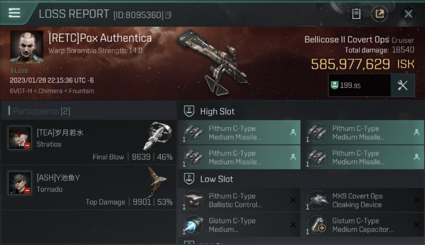The width and height of the screenshot is (425, 245).
Task: Click the 6VDT-H location link
Action: click(21, 91)
